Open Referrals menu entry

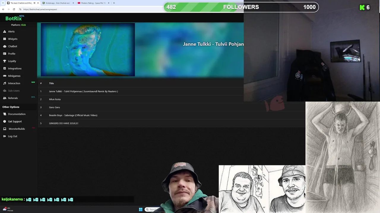13,98
